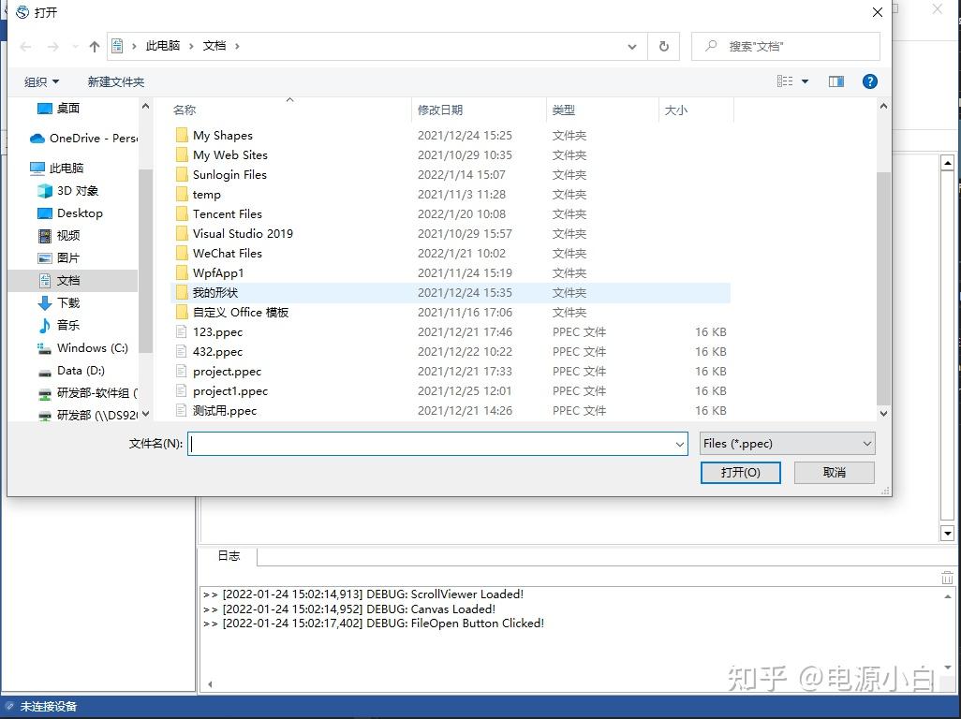The height and width of the screenshot is (719, 961).
Task: Open the Help icon in the dialog toolbar
Action: point(869,81)
